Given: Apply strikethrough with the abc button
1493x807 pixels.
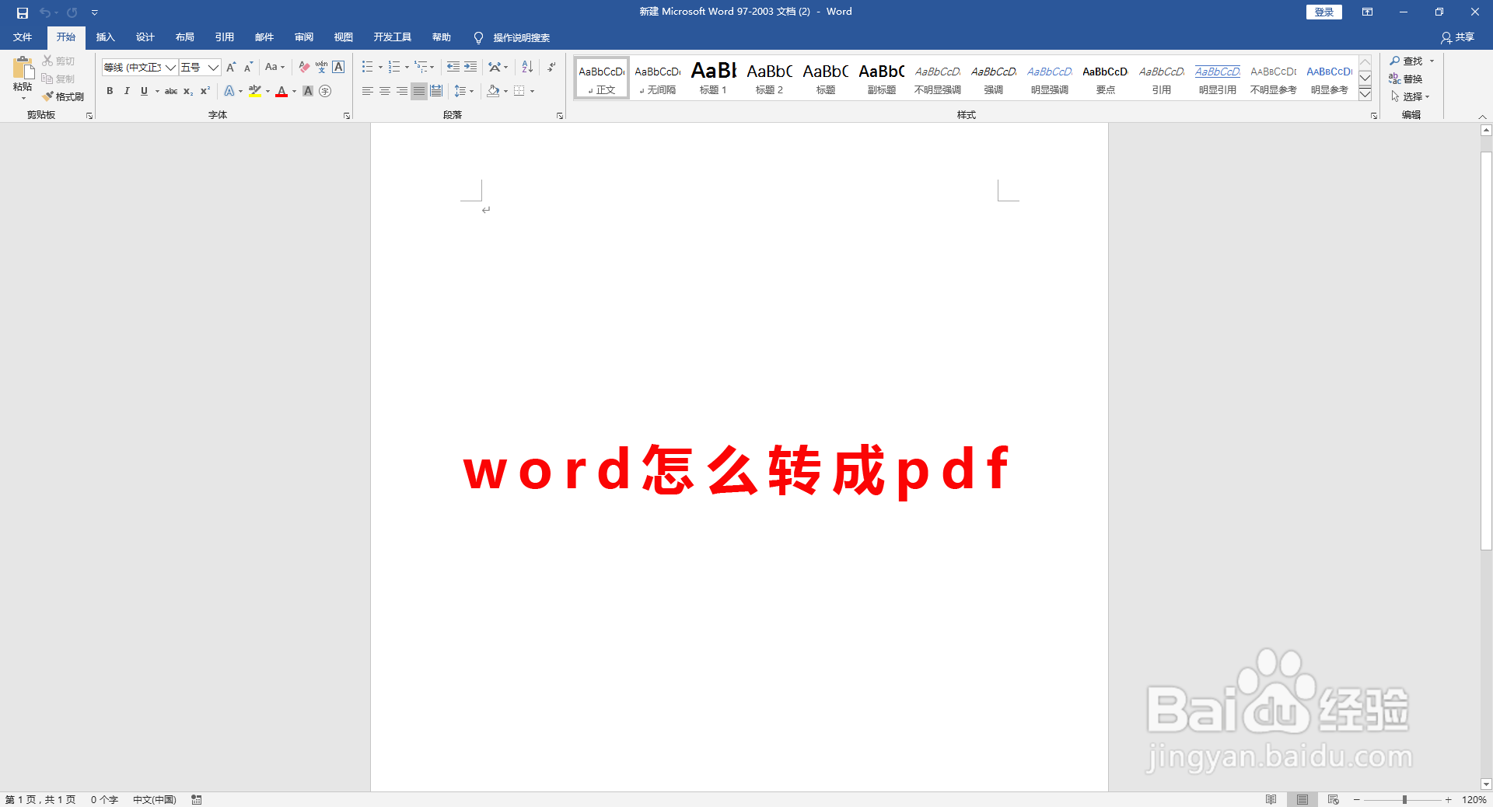Looking at the screenshot, I should click(x=171, y=91).
